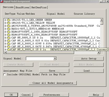Switch to the RefDesPins tab
Viewport: 109px width, 97px height.
[x=39, y=8]
